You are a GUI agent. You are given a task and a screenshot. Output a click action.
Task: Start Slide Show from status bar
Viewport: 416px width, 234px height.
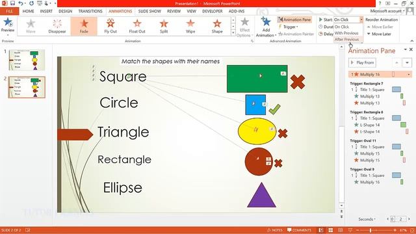coord(350,230)
